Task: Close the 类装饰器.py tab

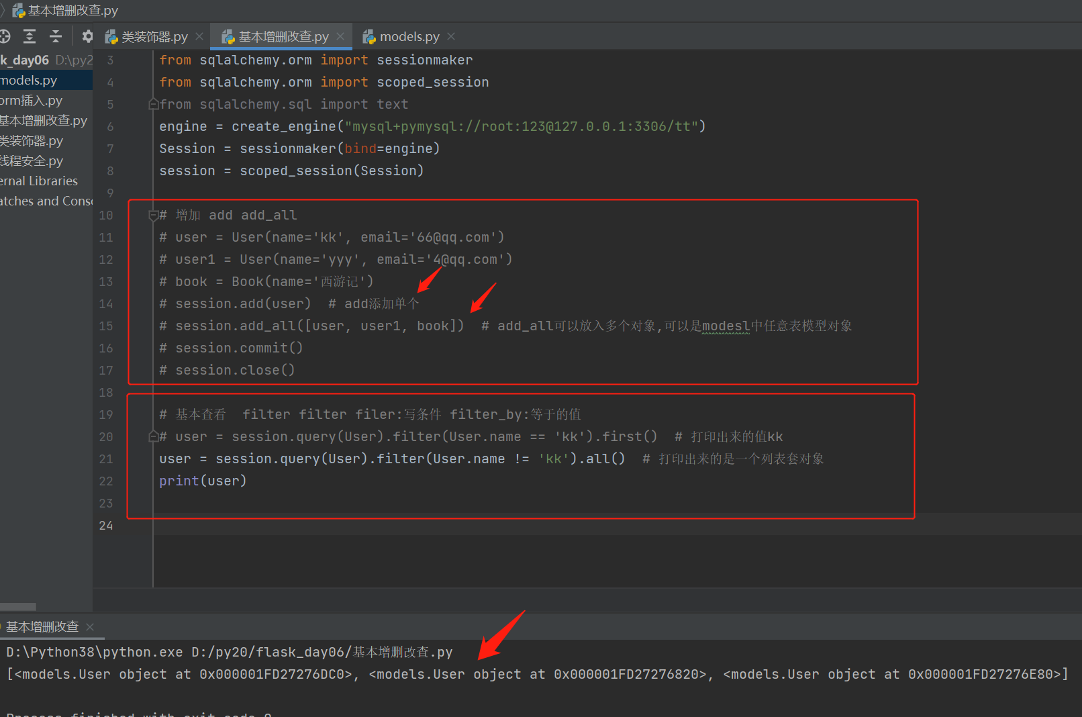Action: 199,36
